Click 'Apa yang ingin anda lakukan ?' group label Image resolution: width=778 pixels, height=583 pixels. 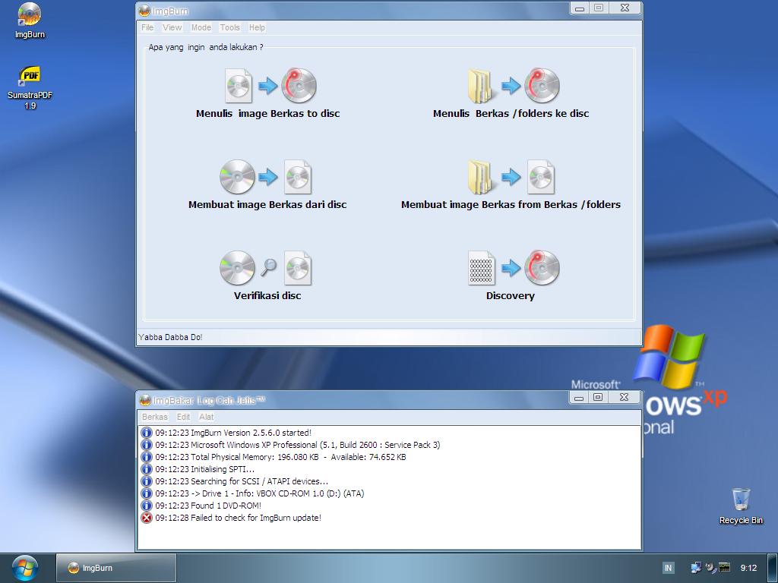pyautogui.click(x=206, y=48)
